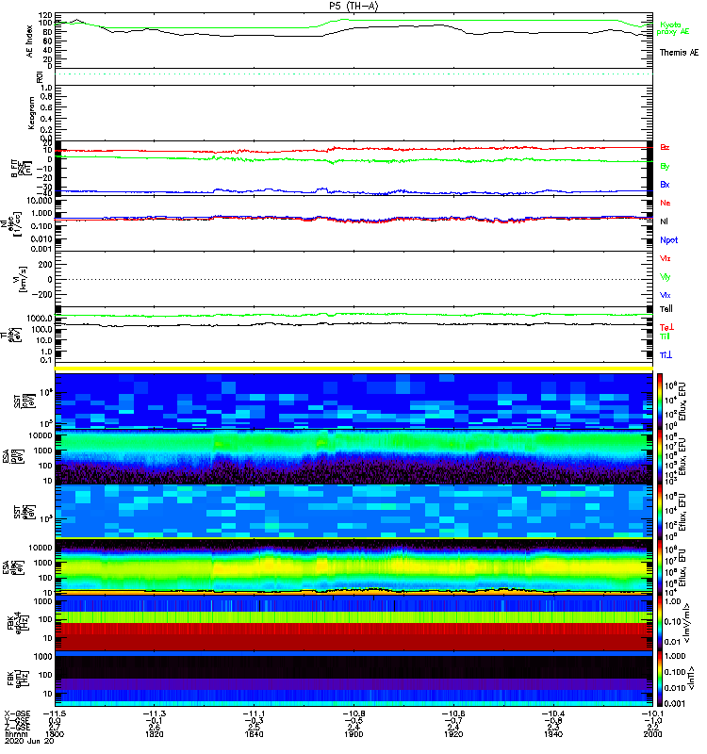Viewport: 707px width, 754px height.
Task: Click the FBK electric field color bar
Action: 660,623
